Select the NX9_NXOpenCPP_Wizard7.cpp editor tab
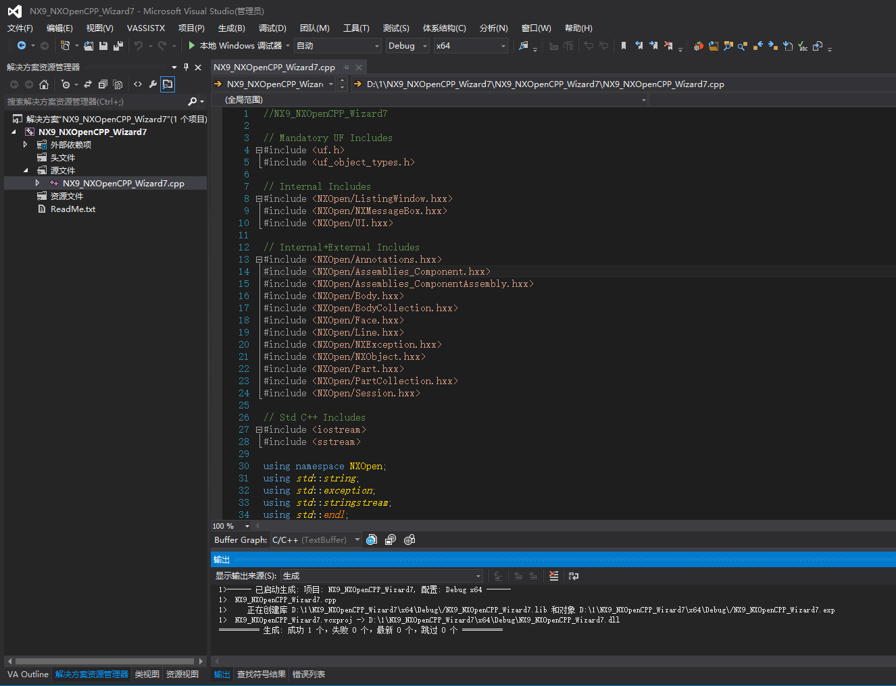The width and height of the screenshot is (896, 686). coord(274,67)
